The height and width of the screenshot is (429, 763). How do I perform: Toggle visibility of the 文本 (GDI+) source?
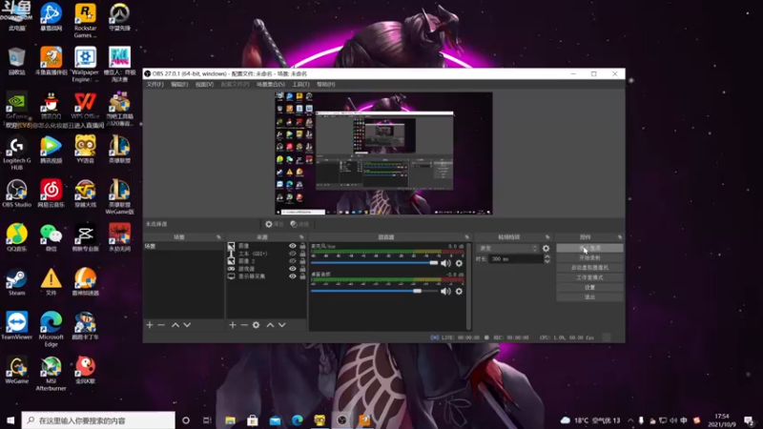[293, 254]
